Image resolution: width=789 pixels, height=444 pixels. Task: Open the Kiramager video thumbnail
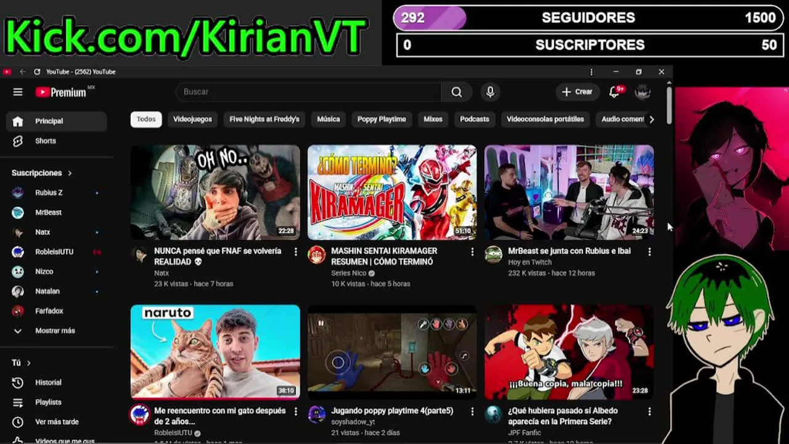392,192
